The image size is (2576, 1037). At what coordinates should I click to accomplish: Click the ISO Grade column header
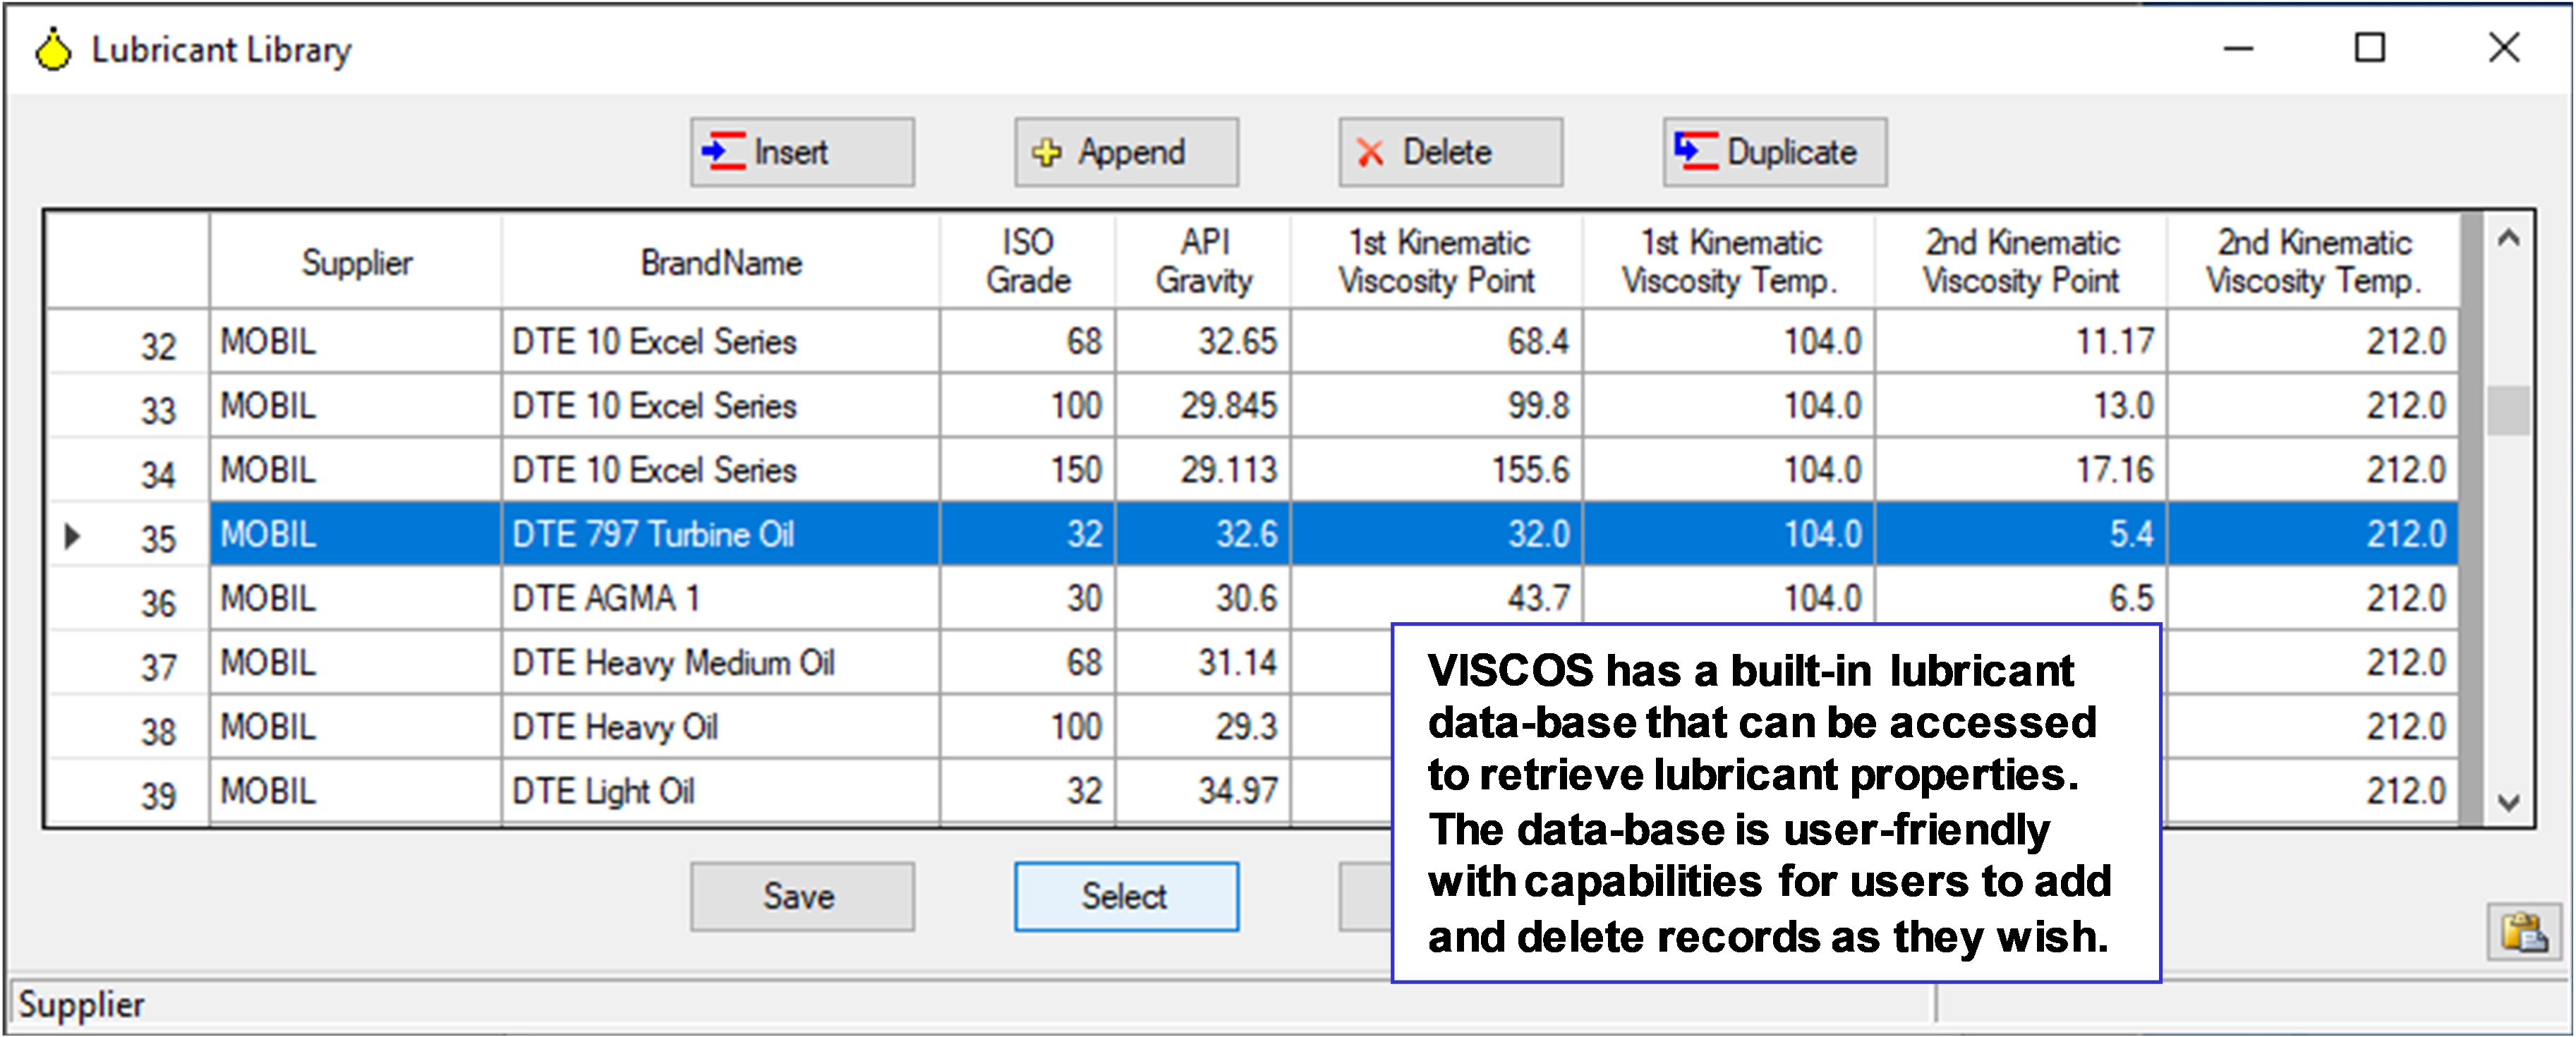point(1028,262)
